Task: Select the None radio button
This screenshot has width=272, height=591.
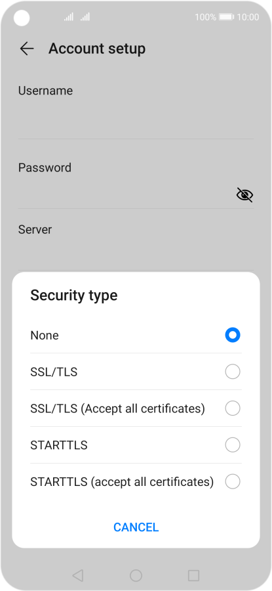Action: pos(233,335)
